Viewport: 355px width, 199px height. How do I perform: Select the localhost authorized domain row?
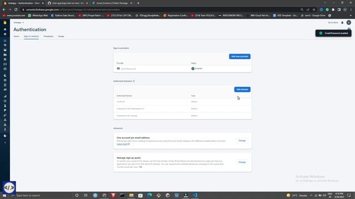(x=182, y=102)
